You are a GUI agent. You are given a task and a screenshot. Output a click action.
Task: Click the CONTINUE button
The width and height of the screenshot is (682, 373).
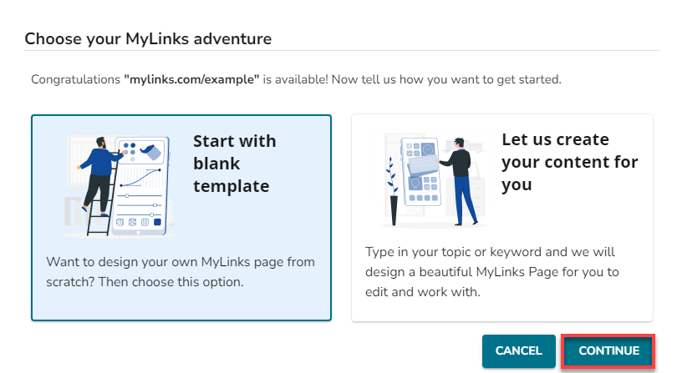pos(608,351)
